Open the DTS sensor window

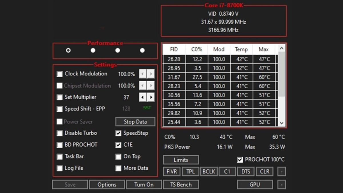point(246,171)
